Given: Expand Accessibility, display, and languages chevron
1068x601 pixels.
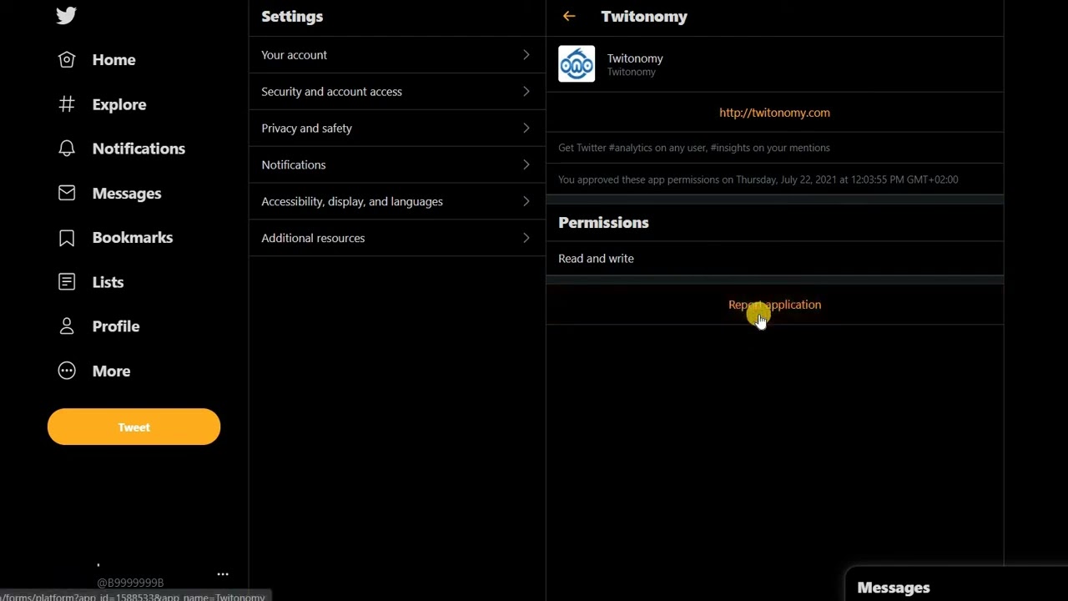Looking at the screenshot, I should 526,202.
